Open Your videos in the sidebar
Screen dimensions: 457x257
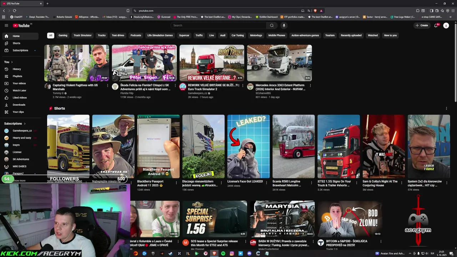click(20, 83)
